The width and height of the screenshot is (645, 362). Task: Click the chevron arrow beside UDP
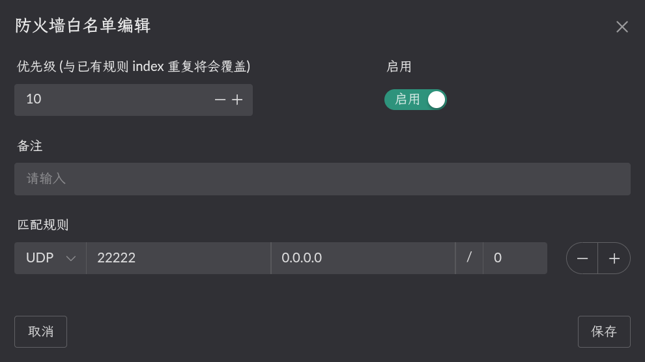click(x=71, y=258)
